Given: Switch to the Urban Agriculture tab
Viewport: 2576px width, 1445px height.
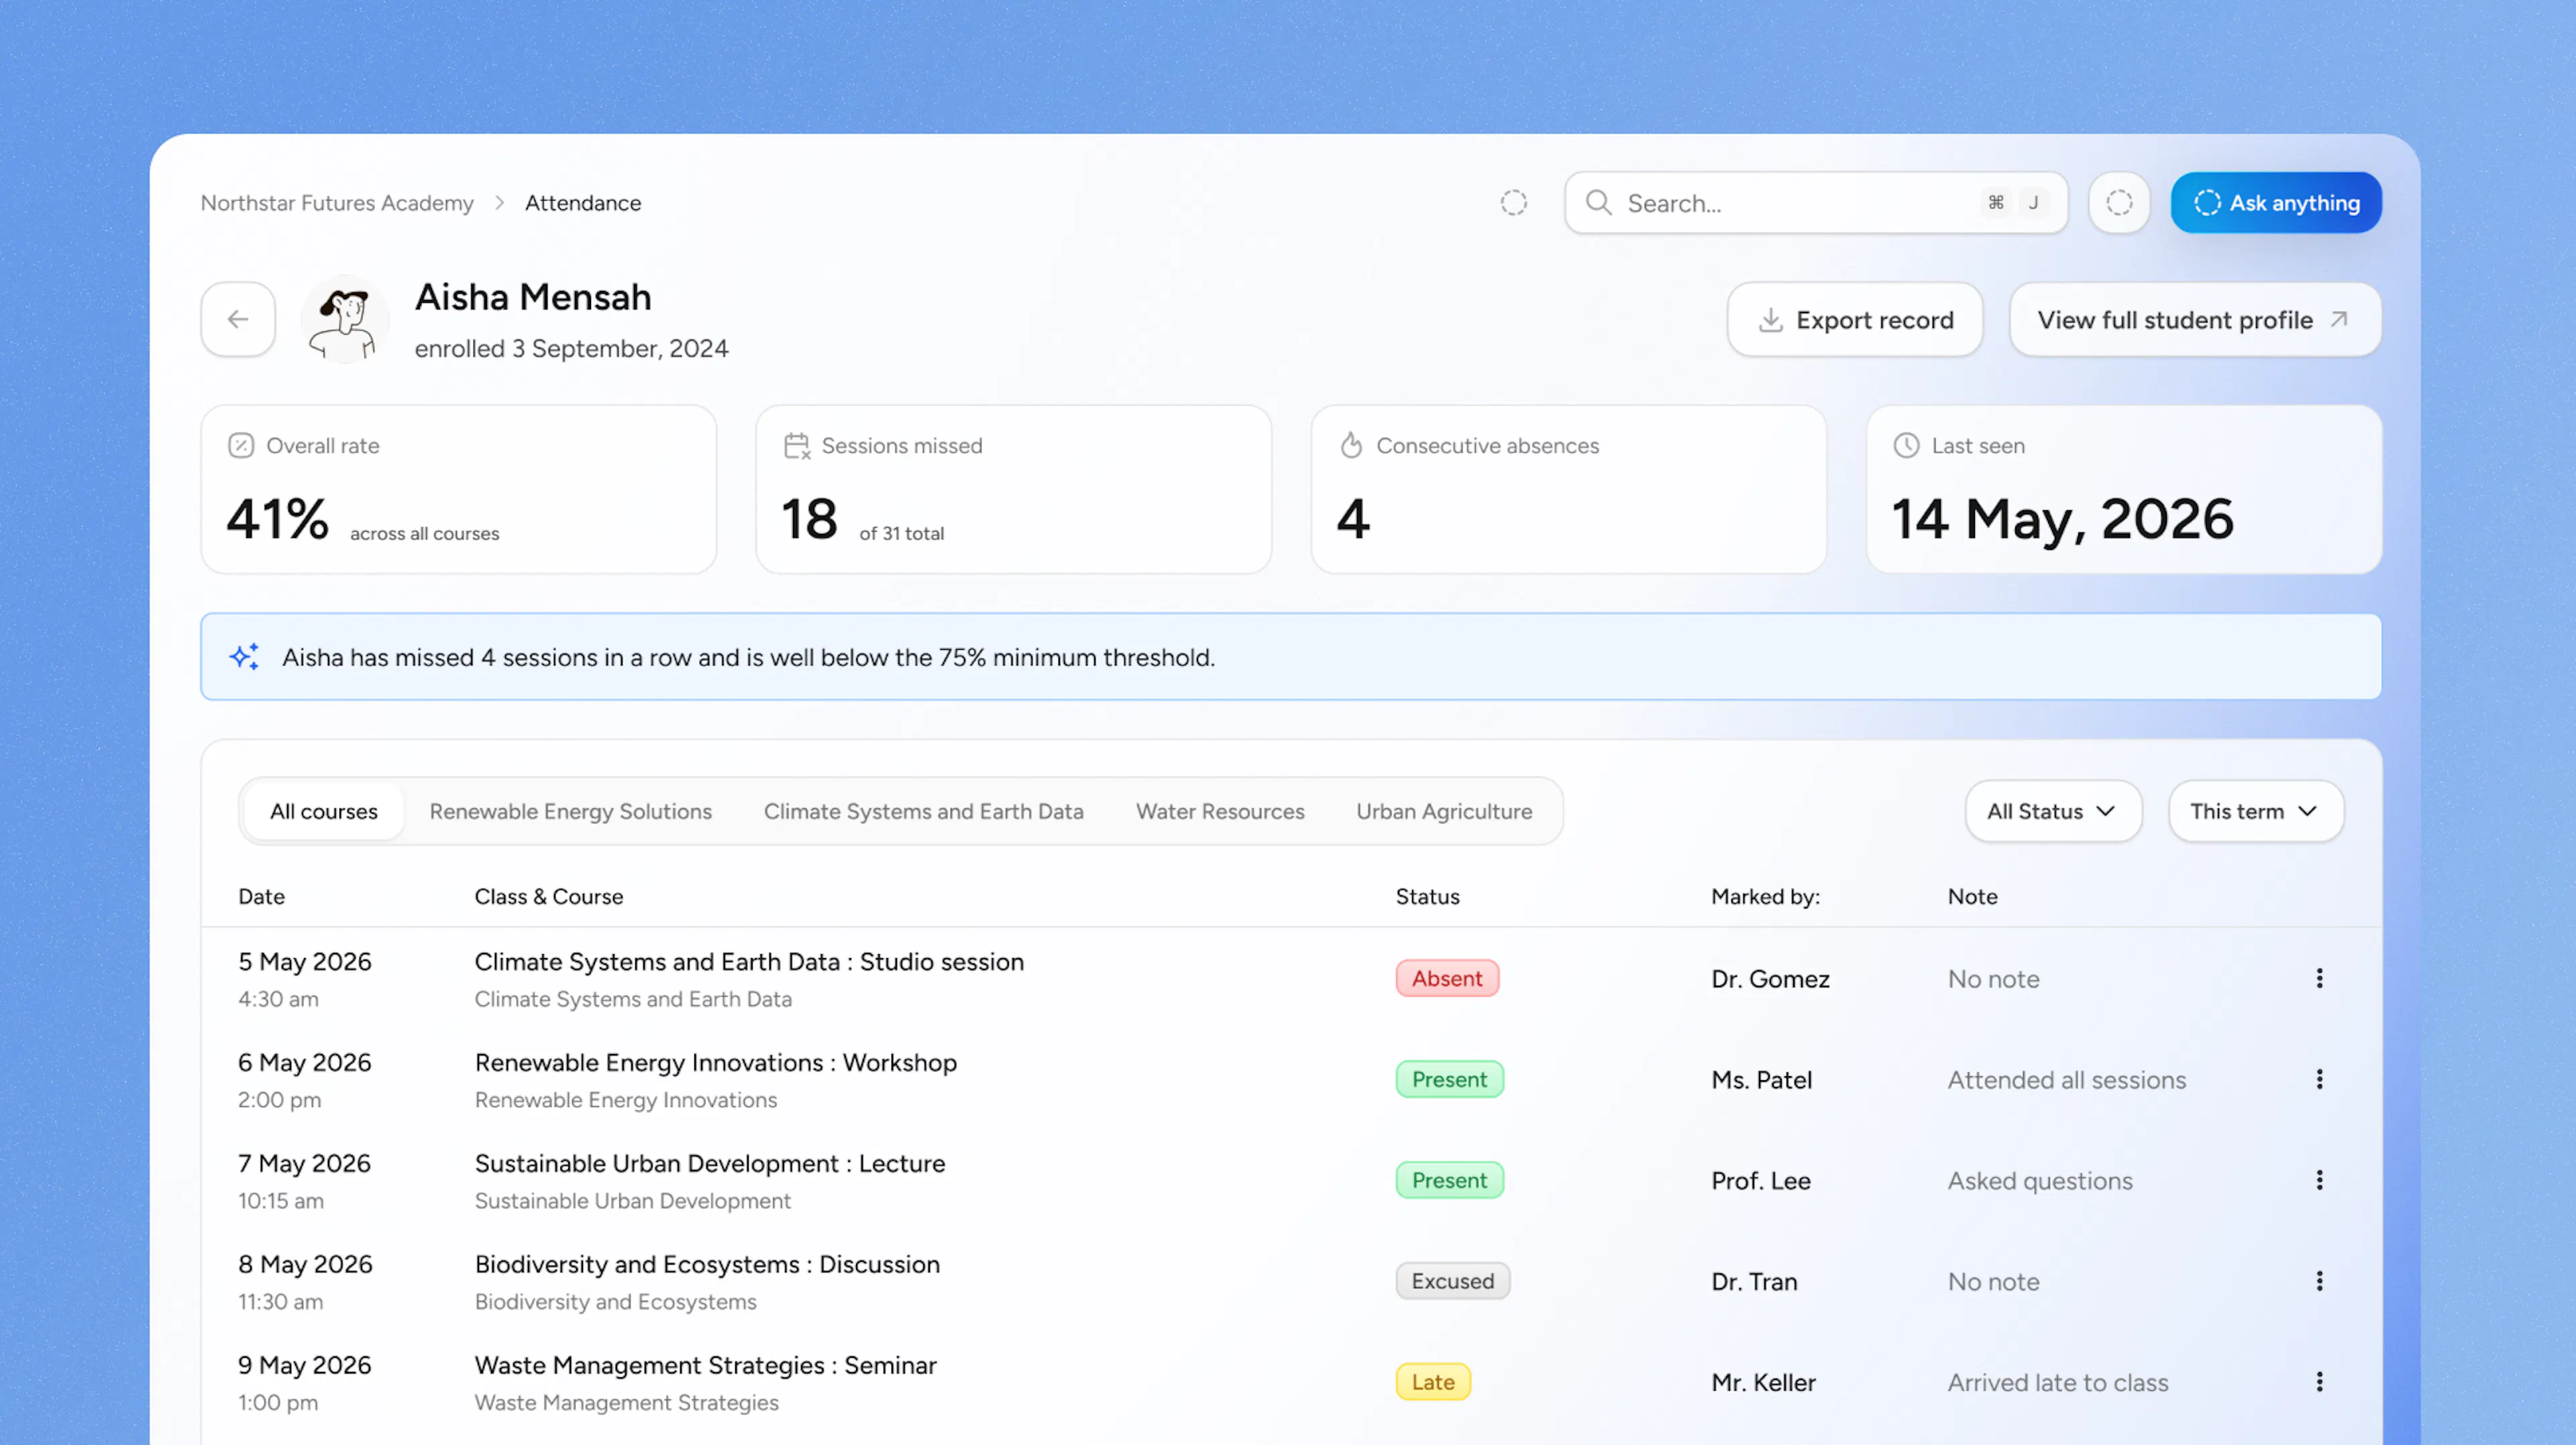Looking at the screenshot, I should pyautogui.click(x=1444, y=811).
